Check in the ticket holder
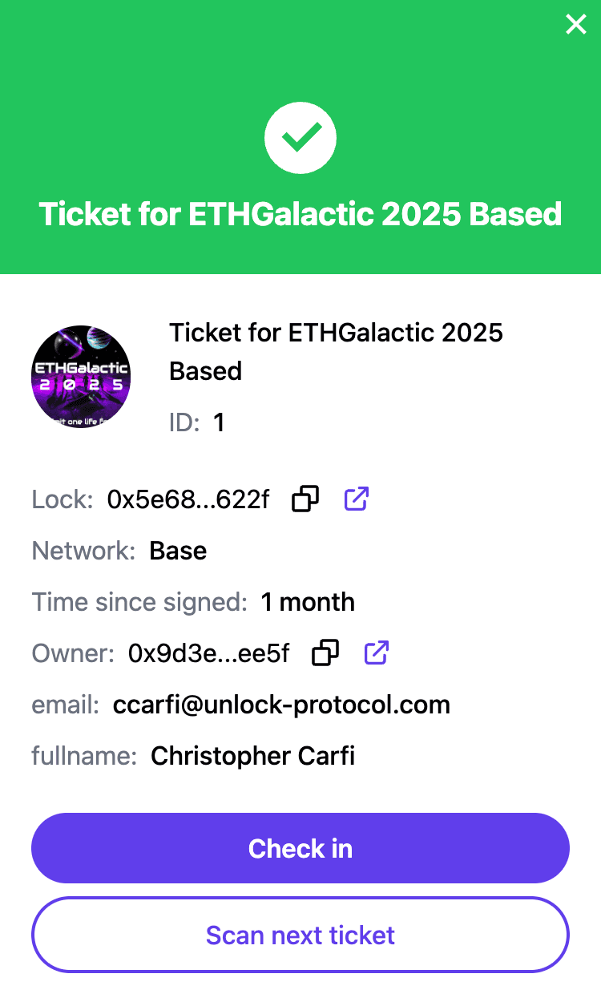The height and width of the screenshot is (1002, 601). coord(300,848)
